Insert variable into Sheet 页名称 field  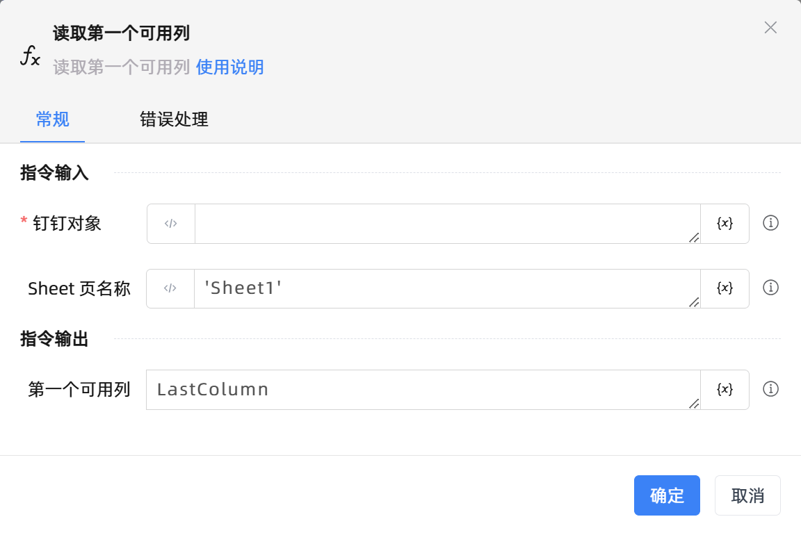click(x=725, y=288)
